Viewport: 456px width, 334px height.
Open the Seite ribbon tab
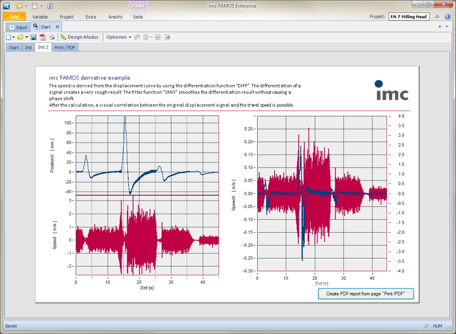point(138,17)
